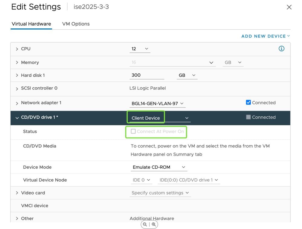Viewport: 302px width, 229px height.
Task: Expand the Memory section
Action: 17,63
